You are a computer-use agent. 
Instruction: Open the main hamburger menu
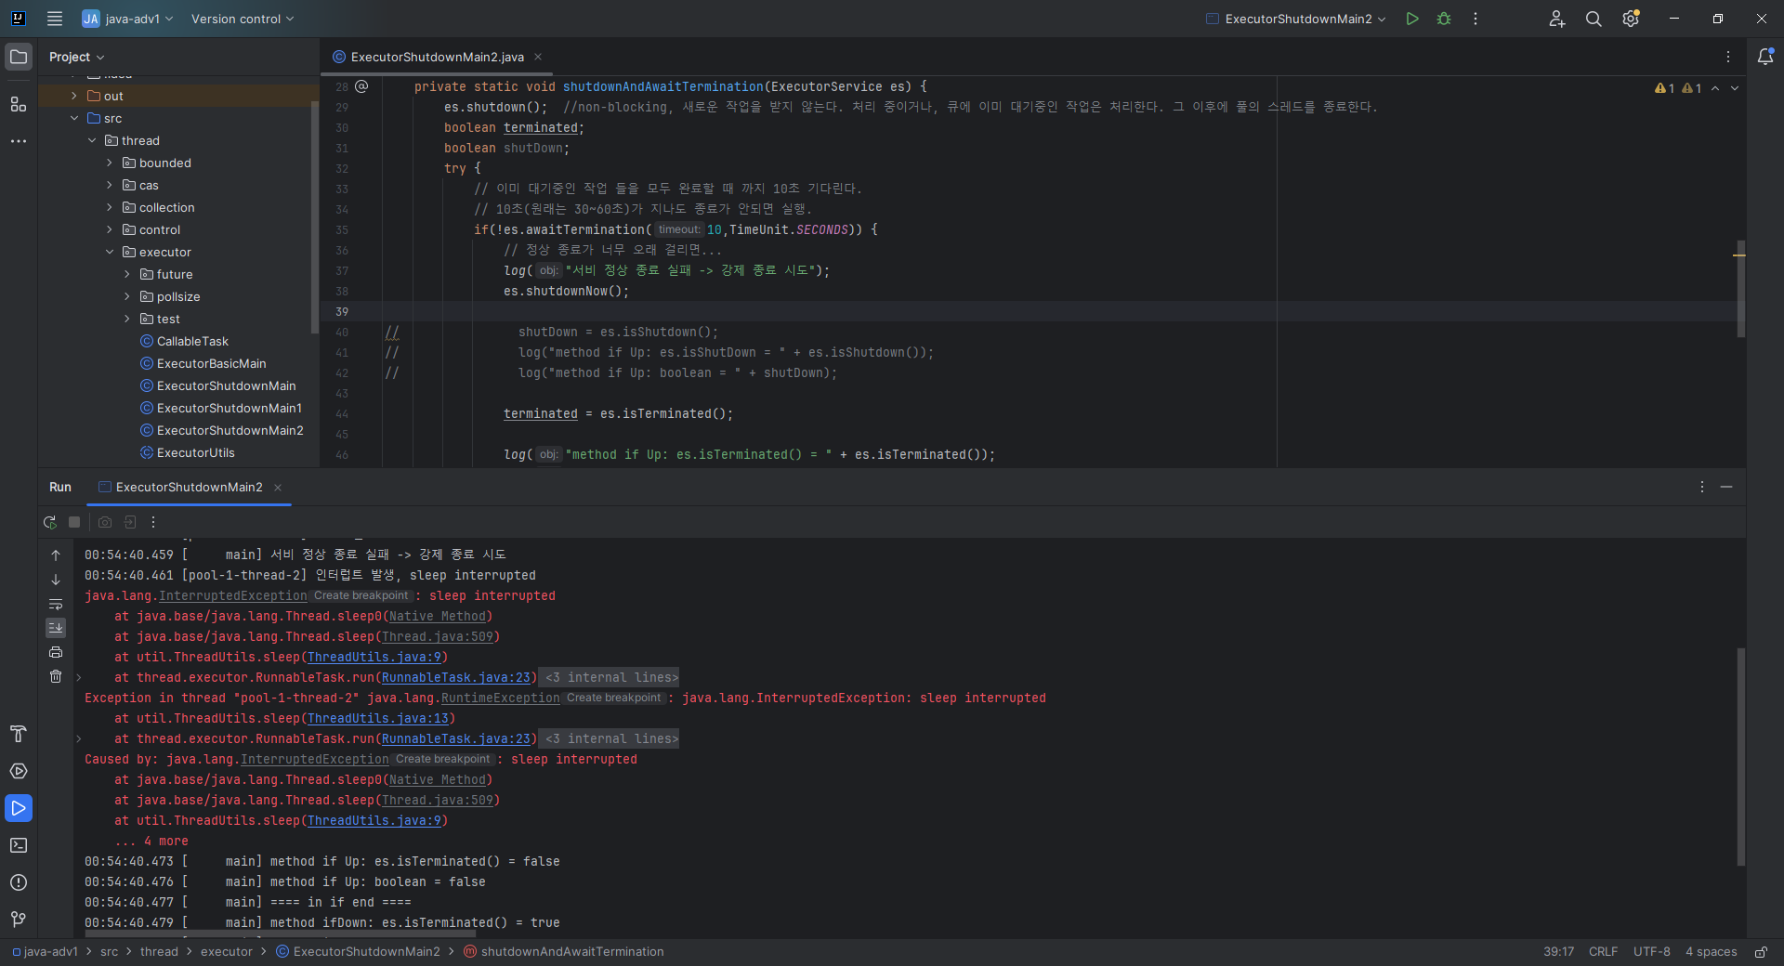point(55,19)
